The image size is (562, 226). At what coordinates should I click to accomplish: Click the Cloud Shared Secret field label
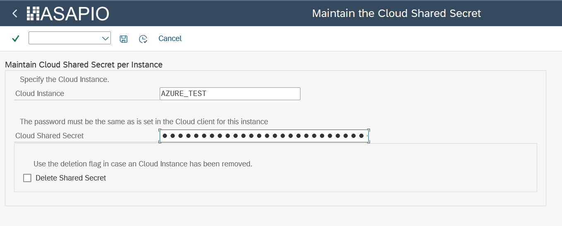50,136
